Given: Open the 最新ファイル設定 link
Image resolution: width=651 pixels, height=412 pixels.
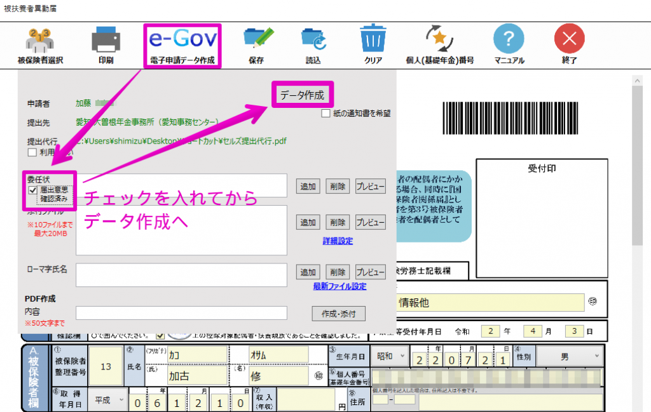Looking at the screenshot, I should click(339, 286).
